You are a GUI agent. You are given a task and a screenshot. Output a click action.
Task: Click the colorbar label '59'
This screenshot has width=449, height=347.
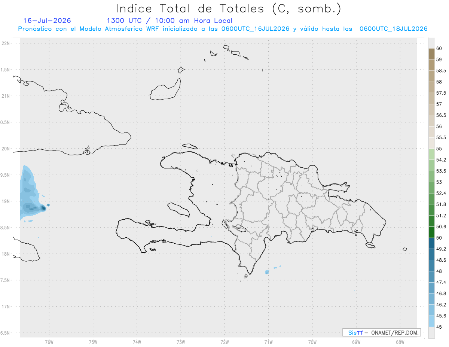tap(439, 60)
